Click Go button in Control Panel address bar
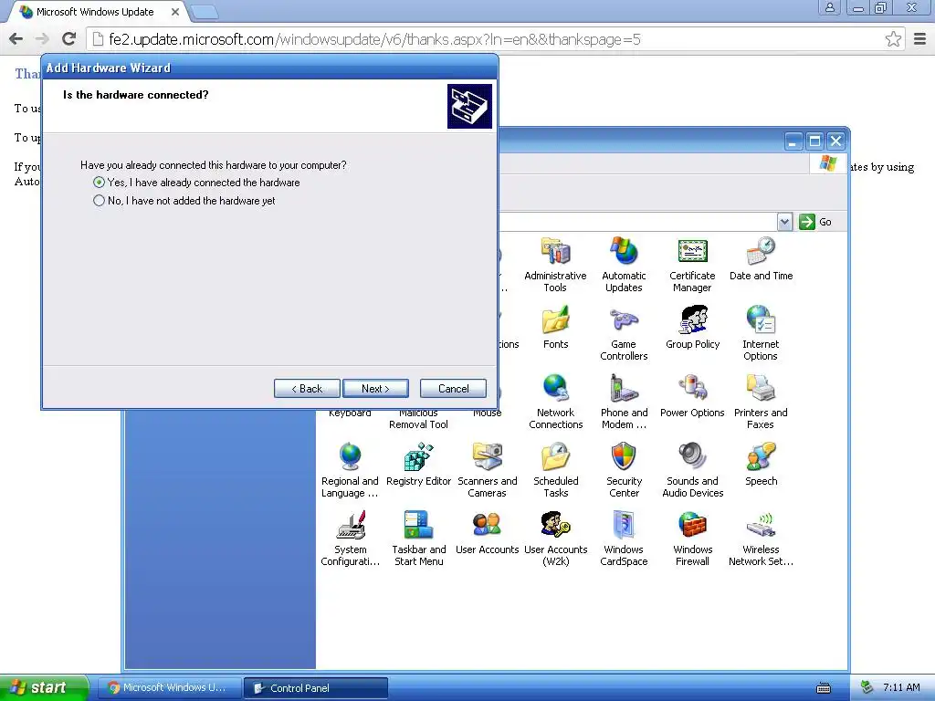The height and width of the screenshot is (701, 935). tap(815, 222)
